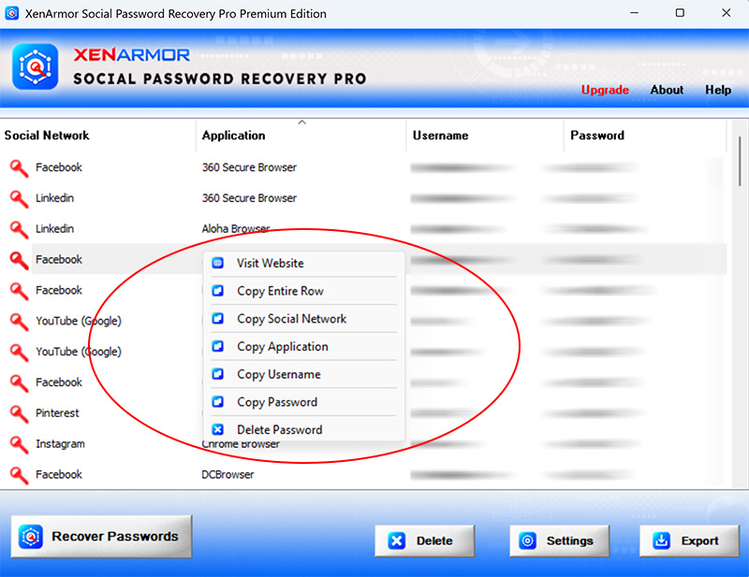Open the About link in the header

pos(667,90)
